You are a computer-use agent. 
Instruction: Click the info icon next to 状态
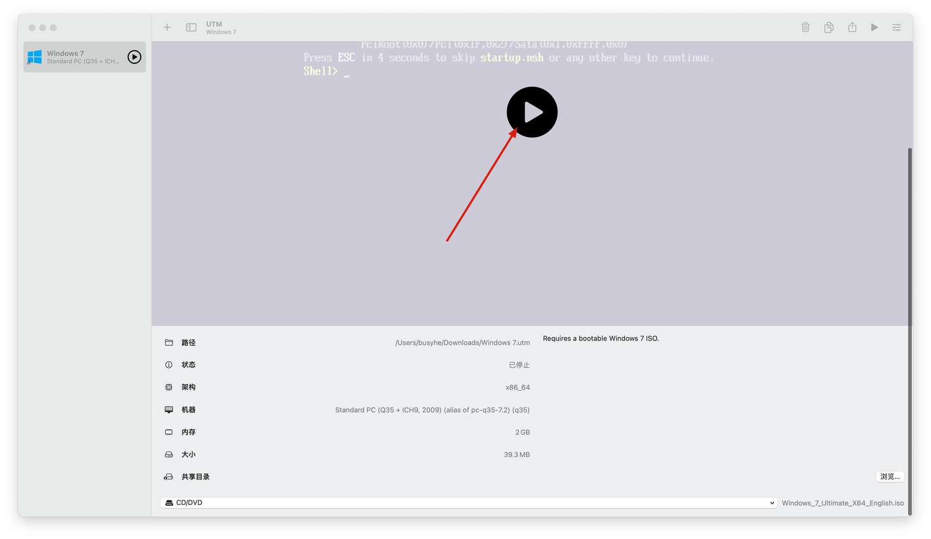click(x=169, y=365)
